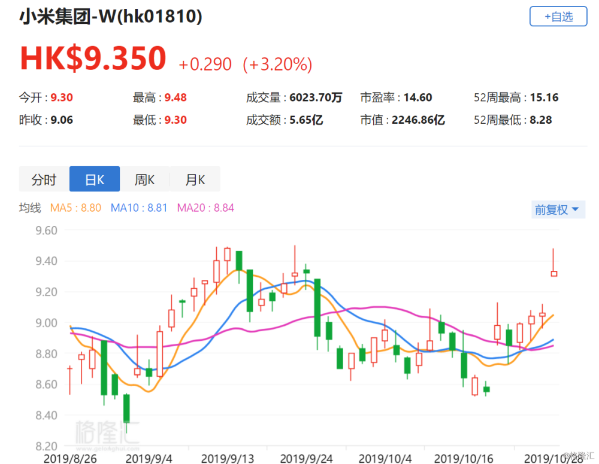The image size is (599, 464).
Task: Toggle the MA20 moving average legend
Action: tap(205, 208)
